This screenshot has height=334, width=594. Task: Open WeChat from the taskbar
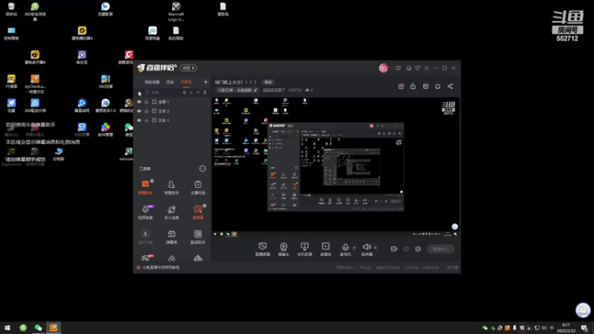38,328
